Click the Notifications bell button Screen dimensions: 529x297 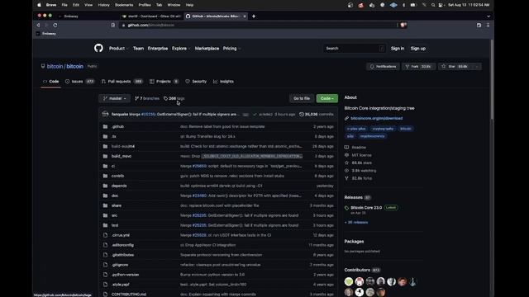coord(383,67)
